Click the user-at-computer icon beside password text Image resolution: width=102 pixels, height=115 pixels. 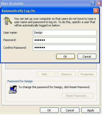(13, 89)
